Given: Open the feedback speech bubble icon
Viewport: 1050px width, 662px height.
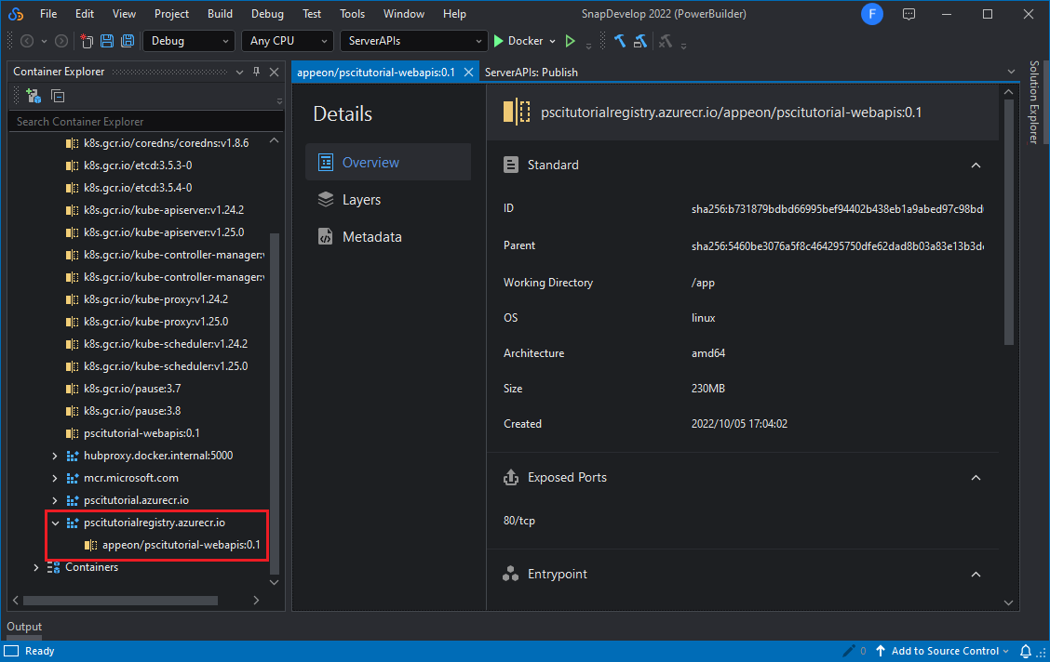Looking at the screenshot, I should point(909,14).
